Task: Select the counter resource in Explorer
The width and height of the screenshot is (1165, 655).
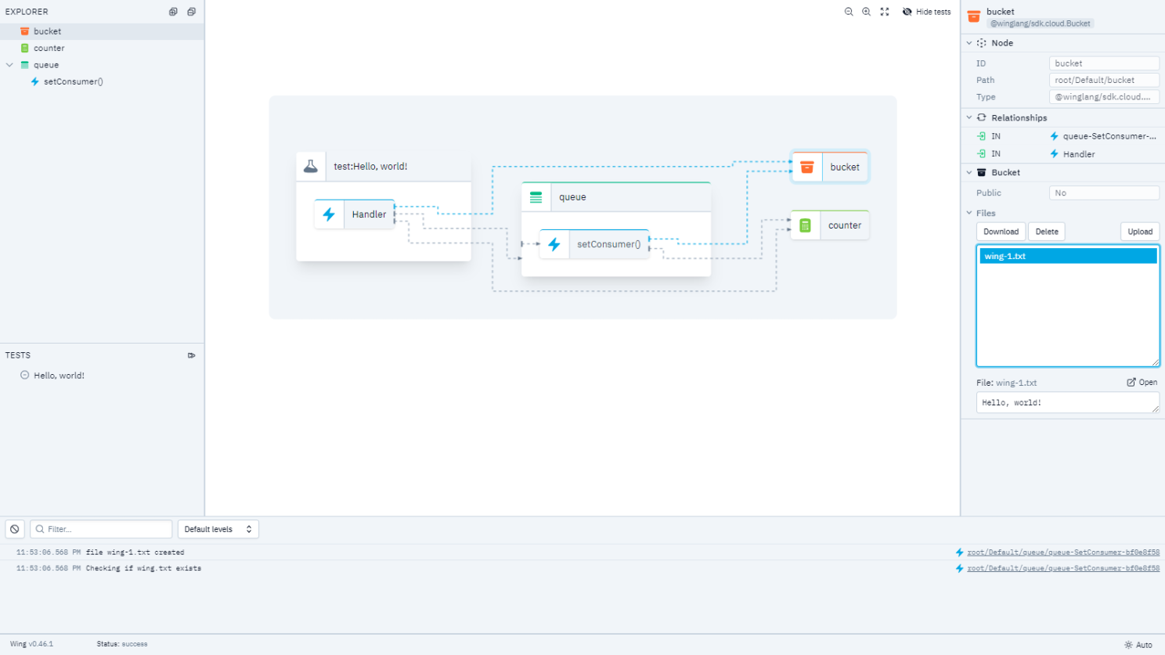Action: click(49, 48)
